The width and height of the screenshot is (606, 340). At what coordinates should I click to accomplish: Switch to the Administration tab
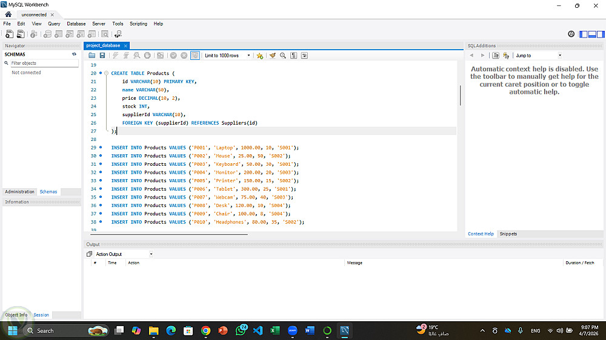pyautogui.click(x=20, y=192)
